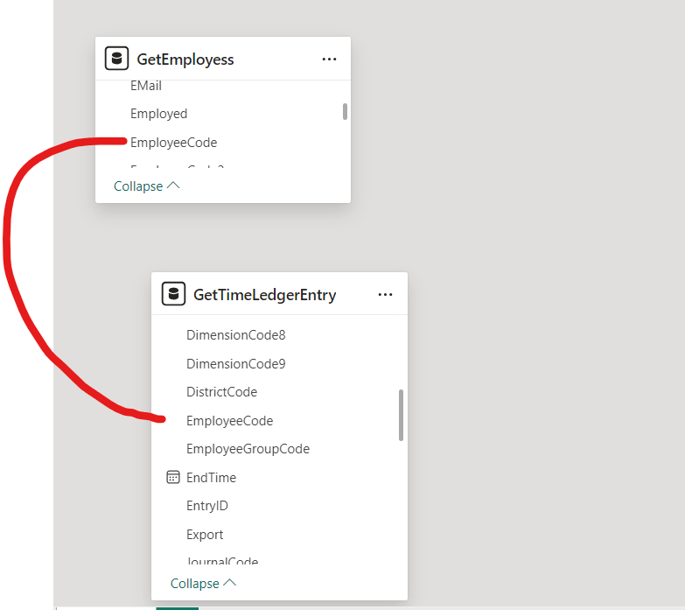Select EmployeeCode in the GetEmployess table

pyautogui.click(x=173, y=143)
